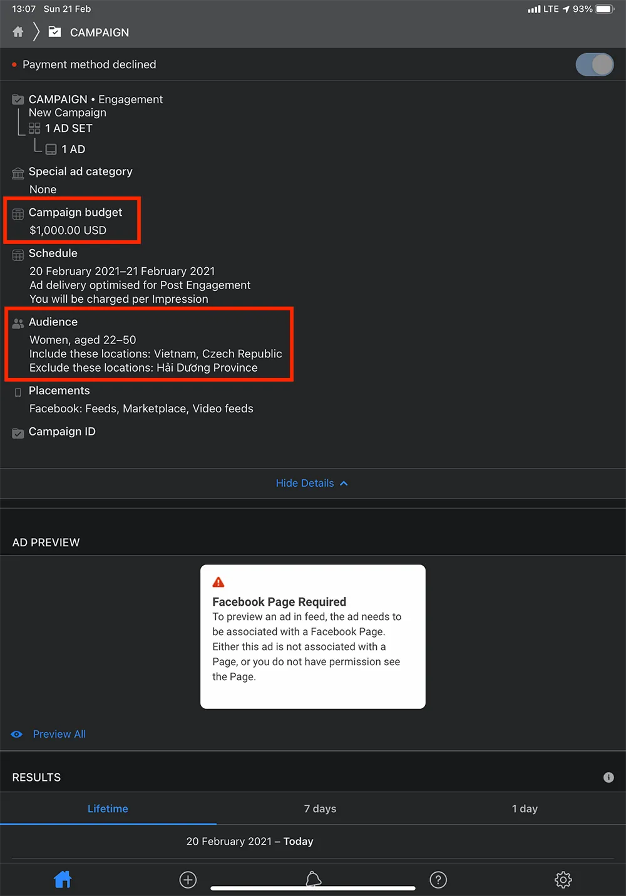Open settings gear in bottom bar
This screenshot has height=896, width=626.
[563, 880]
